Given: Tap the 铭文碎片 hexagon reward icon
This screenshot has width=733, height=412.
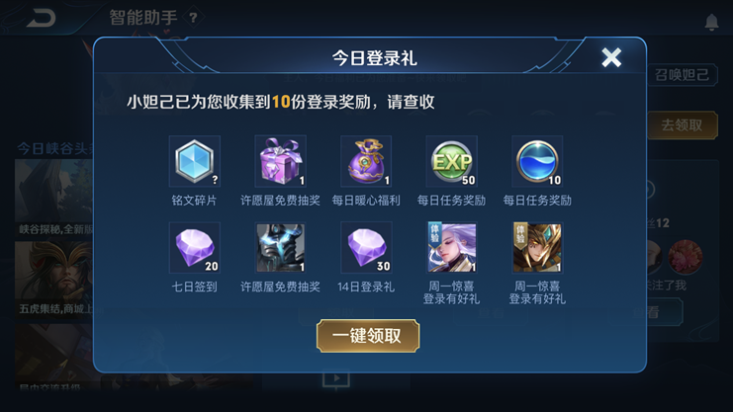Looking at the screenshot, I should 195,162.
